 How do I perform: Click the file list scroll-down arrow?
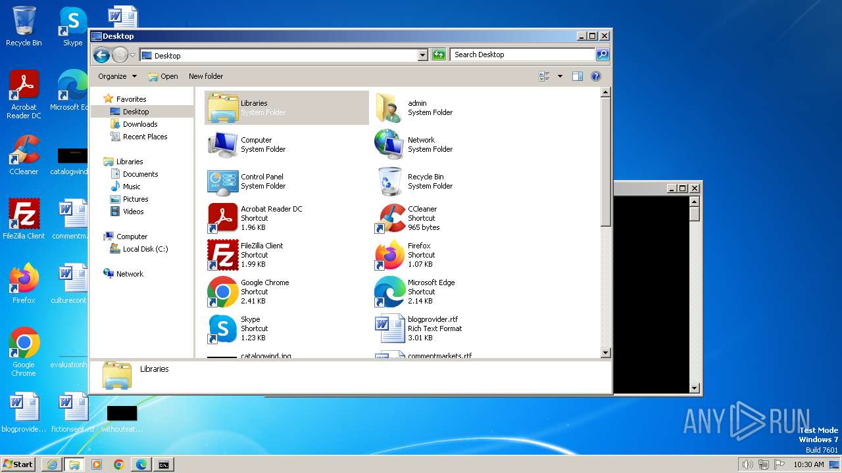(x=606, y=353)
